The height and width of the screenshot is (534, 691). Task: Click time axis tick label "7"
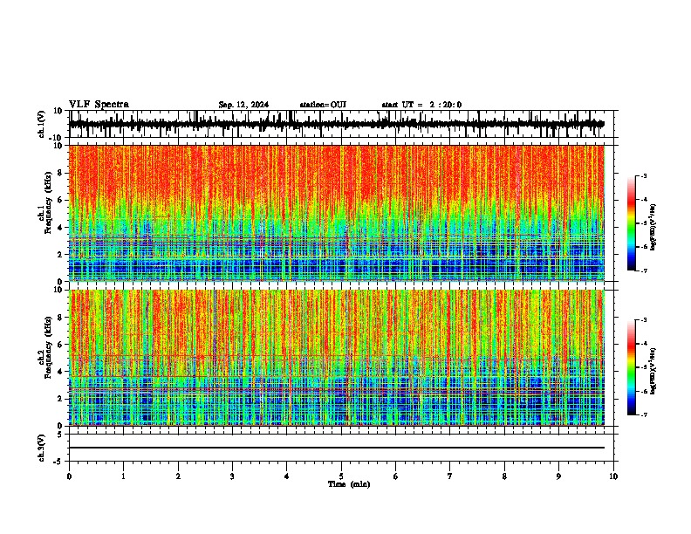pyautogui.click(x=450, y=476)
